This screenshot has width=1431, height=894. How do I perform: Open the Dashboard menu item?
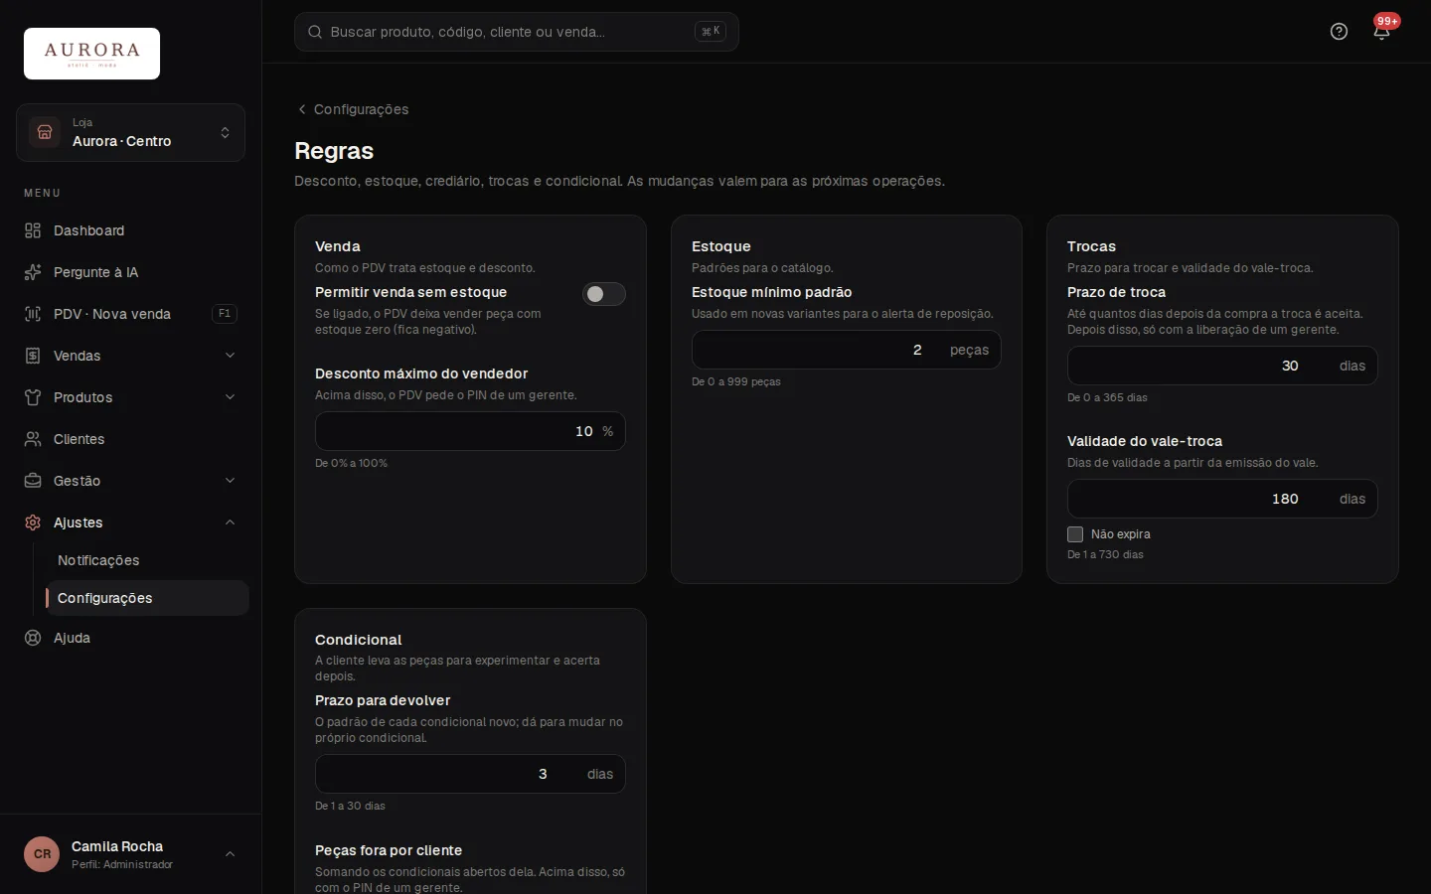coord(130,230)
